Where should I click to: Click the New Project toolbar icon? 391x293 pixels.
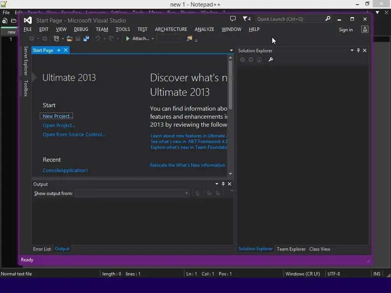pyautogui.click(x=57, y=39)
